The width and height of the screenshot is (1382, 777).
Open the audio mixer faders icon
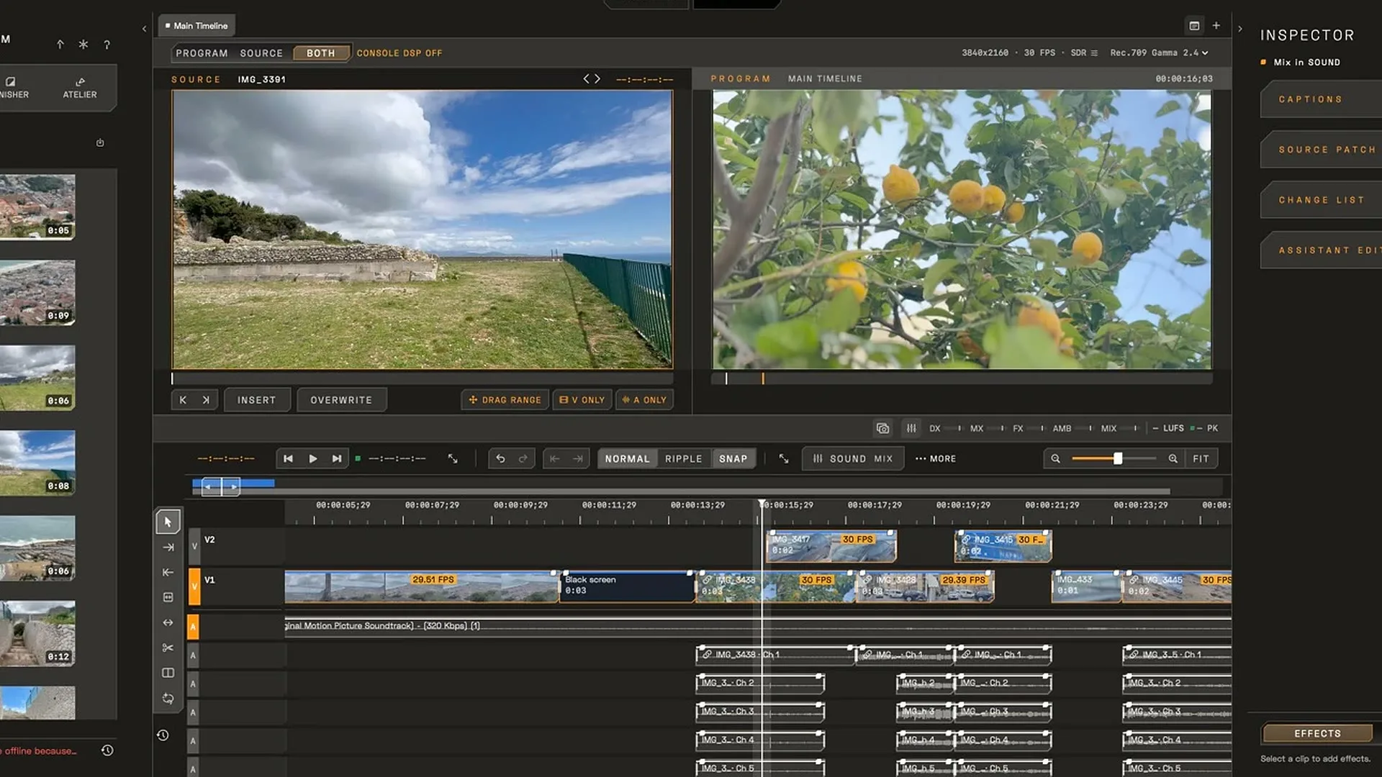coord(911,428)
